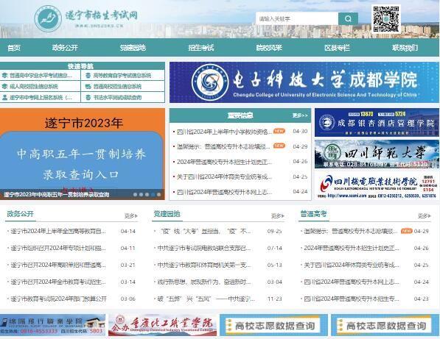
Task: Open 2024年普通高校专升本招生计划更正 in 重要信息 list
Action: [224, 162]
